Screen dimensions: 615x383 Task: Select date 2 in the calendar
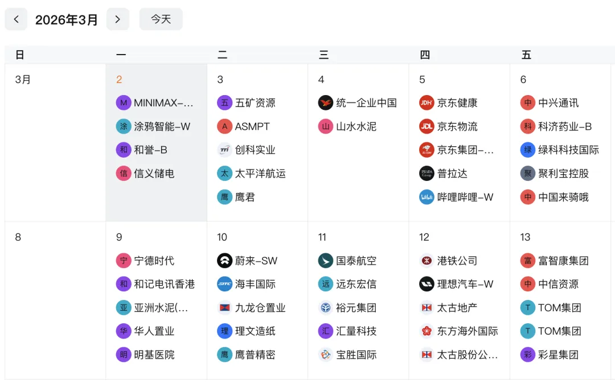[119, 80]
